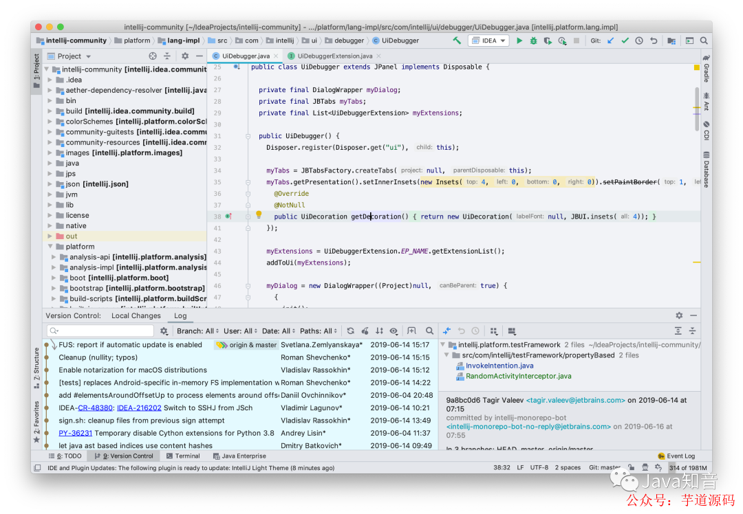The image size is (743, 514).
Task: Open the Paths: All filter
Action: click(319, 331)
